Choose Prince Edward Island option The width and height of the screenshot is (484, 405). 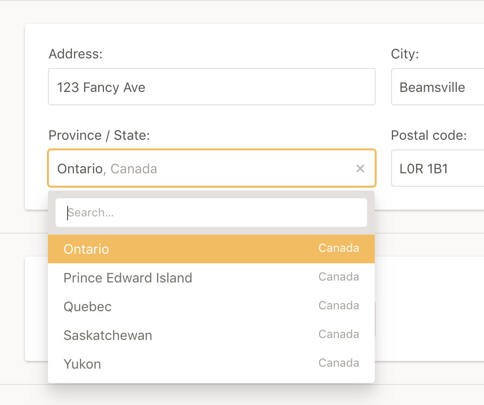211,278
